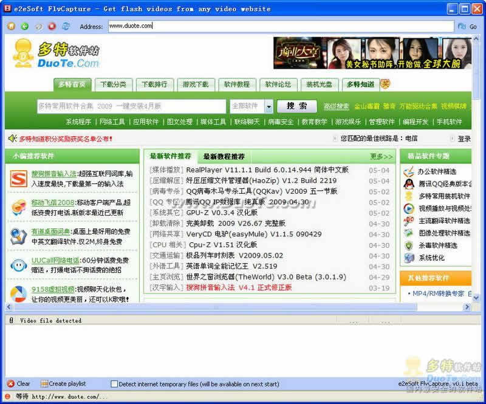Click the round badge after 多特知道 tab
The height and width of the screenshot is (404, 486).
click(385, 84)
